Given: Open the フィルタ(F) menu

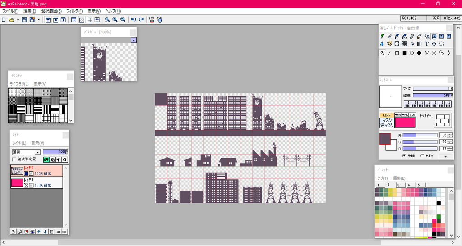Looking at the screenshot, I should coord(74,11).
